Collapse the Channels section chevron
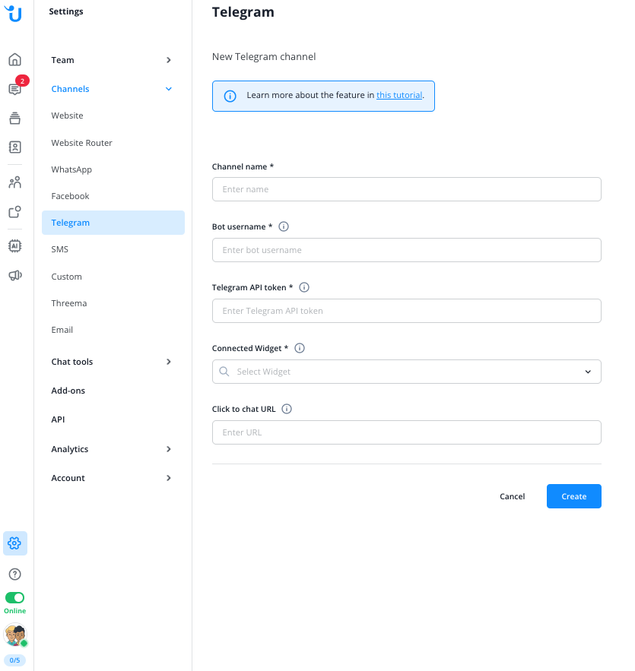 pos(169,89)
